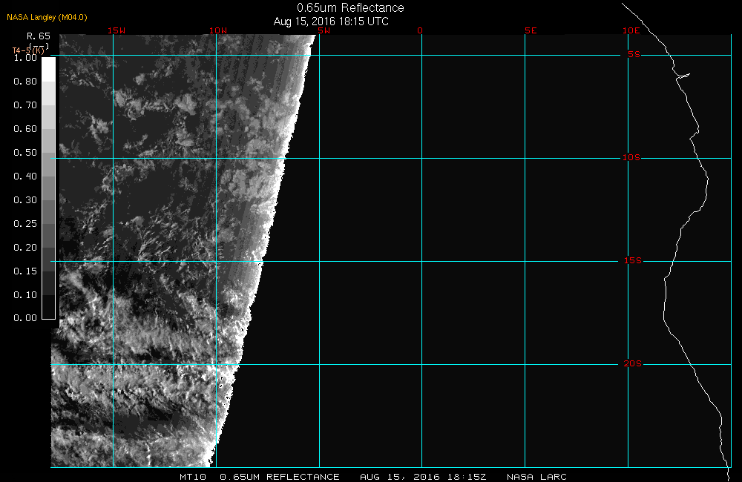Click the 20S latitude label
This screenshot has width=742, height=482.
coord(633,364)
